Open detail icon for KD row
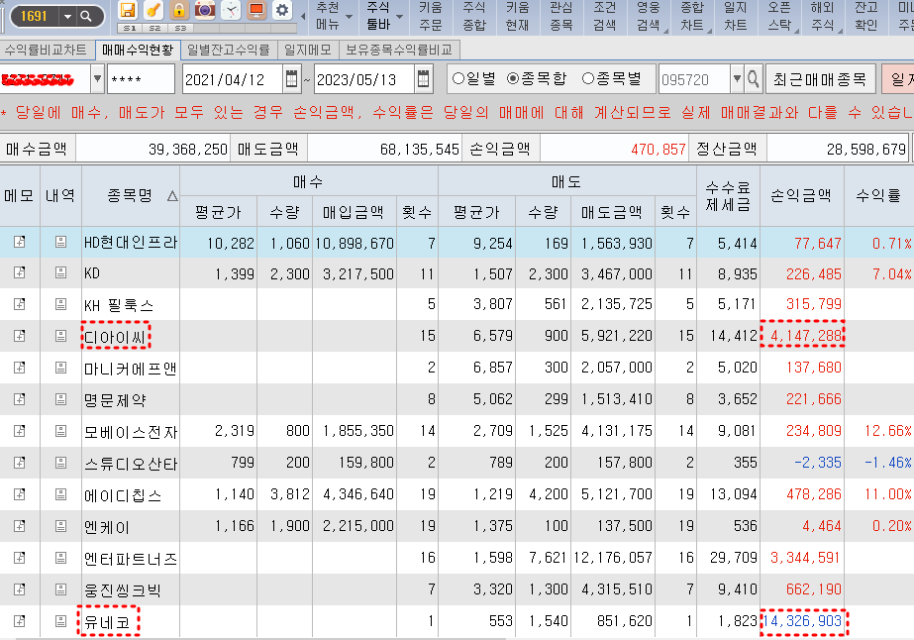 click(60, 272)
